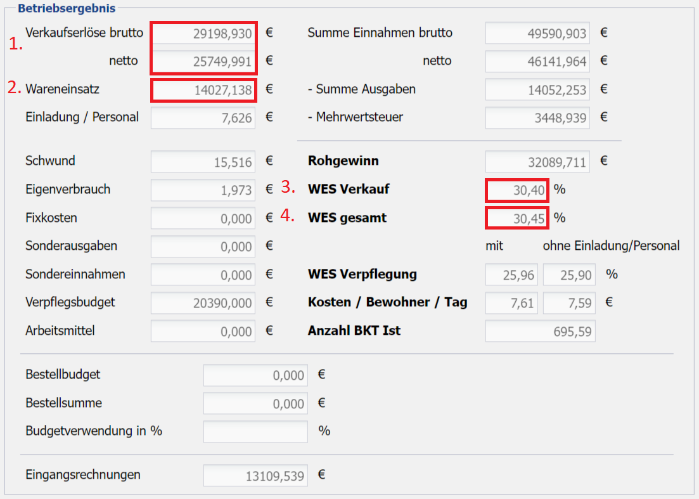The height and width of the screenshot is (499, 699).
Task: Focus the Bestellsumme field
Action: pos(255,403)
